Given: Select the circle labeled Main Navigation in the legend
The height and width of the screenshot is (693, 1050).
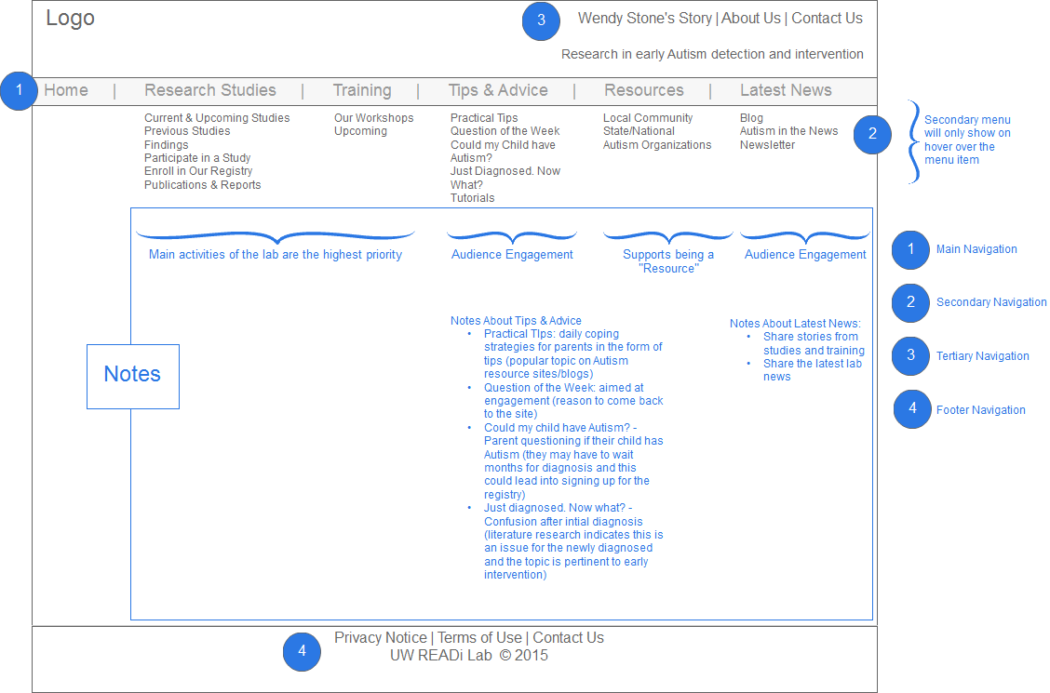Looking at the screenshot, I should click(x=910, y=249).
